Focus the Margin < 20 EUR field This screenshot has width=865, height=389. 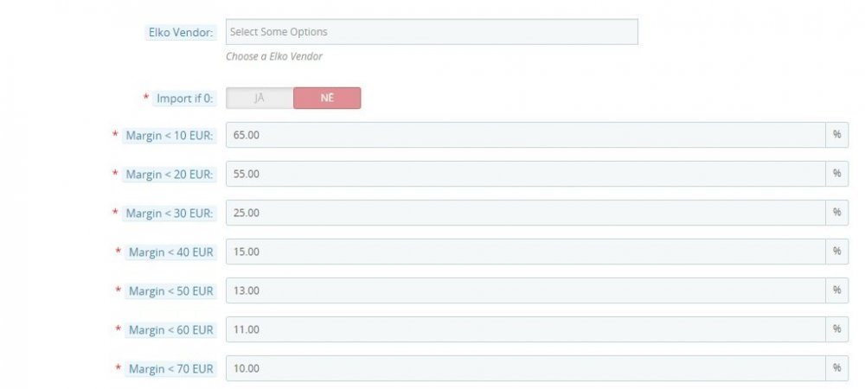pyautogui.click(x=525, y=174)
